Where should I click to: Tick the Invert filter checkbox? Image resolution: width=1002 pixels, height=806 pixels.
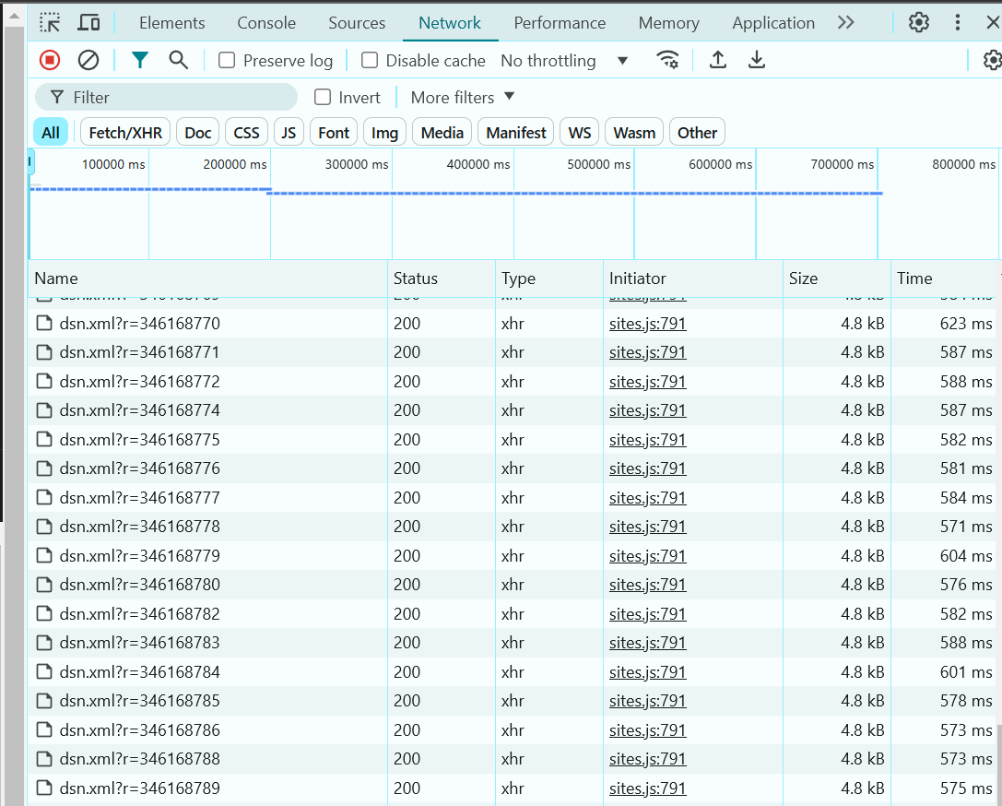click(x=323, y=98)
